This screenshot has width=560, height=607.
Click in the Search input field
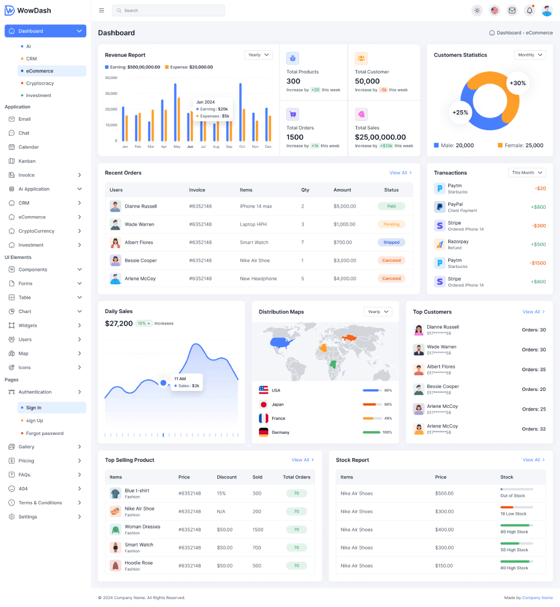(168, 11)
